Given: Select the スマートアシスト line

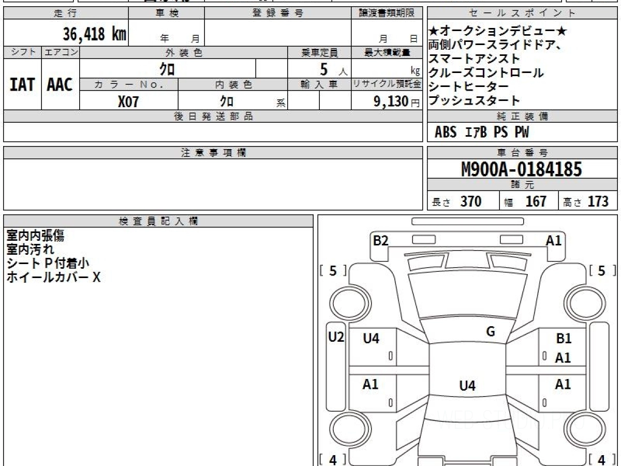Looking at the screenshot, I should 474,59.
